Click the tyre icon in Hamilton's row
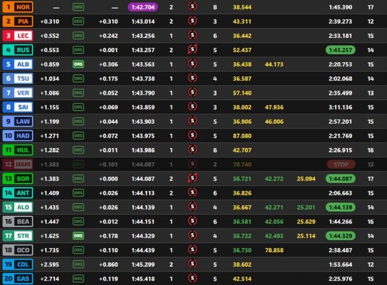The width and height of the screenshot is (387, 285). pyautogui.click(x=193, y=164)
